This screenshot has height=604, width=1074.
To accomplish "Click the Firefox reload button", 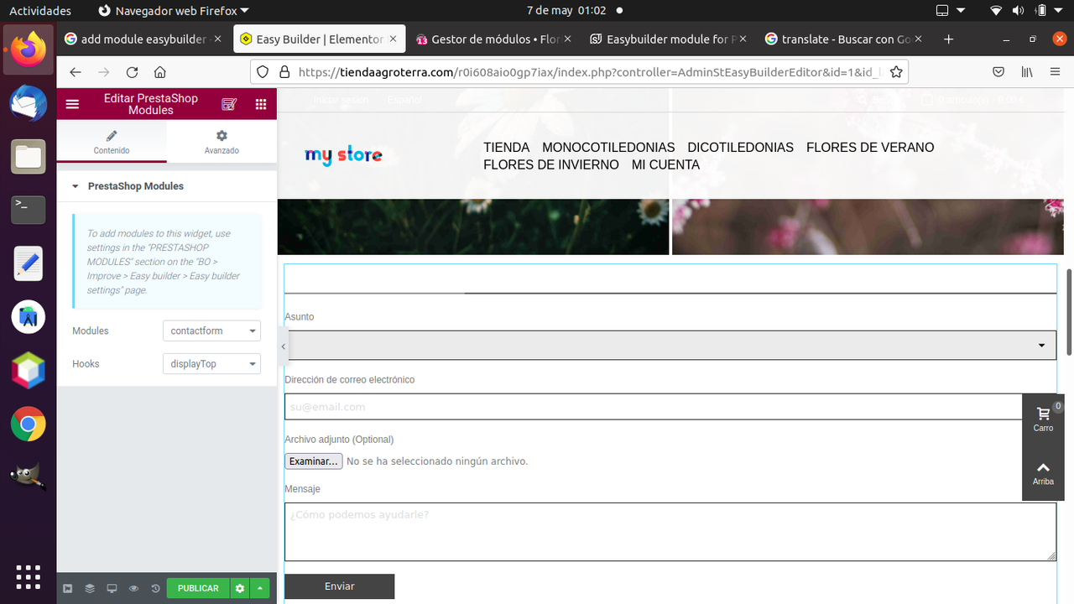I will [x=132, y=72].
